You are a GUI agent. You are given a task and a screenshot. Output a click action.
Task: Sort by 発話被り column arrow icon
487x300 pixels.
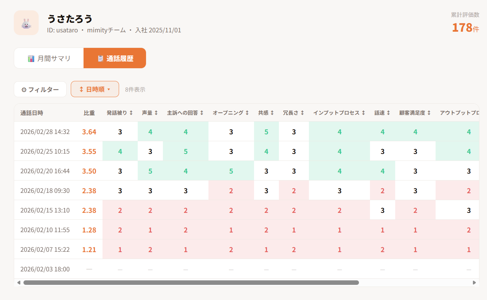click(131, 113)
